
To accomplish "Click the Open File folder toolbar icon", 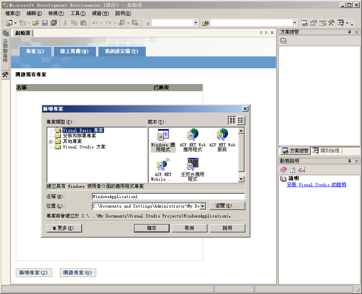I will tap(36, 23).
